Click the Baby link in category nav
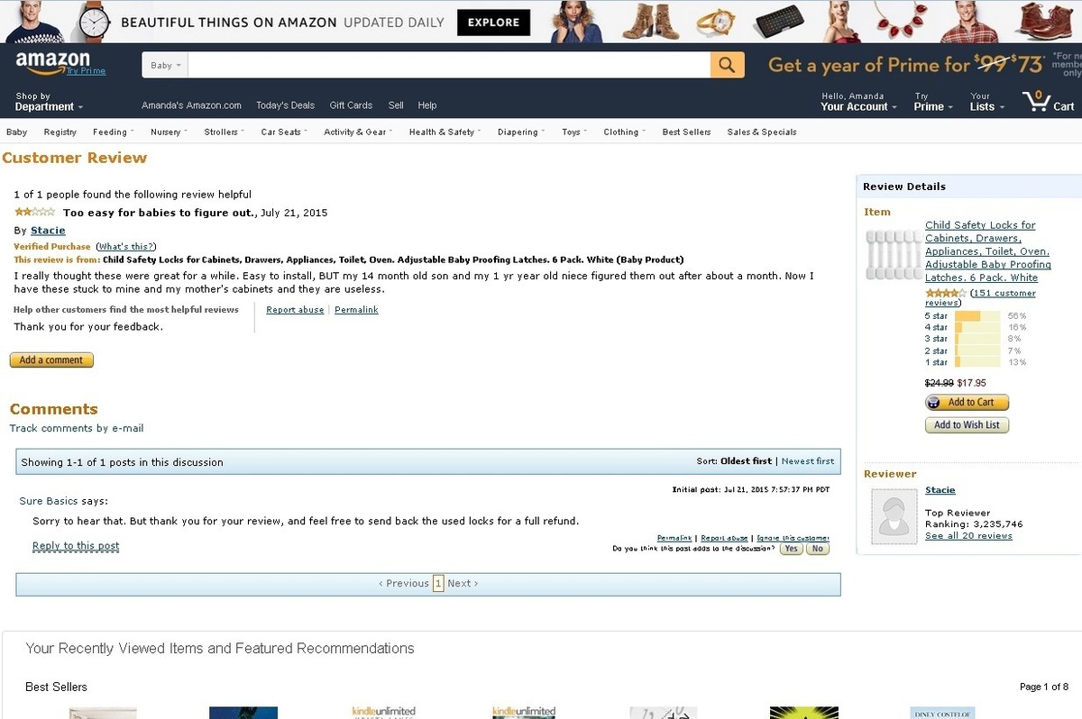Viewport: 1082px width, 719px height. coord(16,132)
